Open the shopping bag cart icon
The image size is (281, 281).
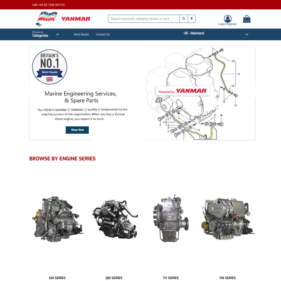pyautogui.click(x=247, y=19)
